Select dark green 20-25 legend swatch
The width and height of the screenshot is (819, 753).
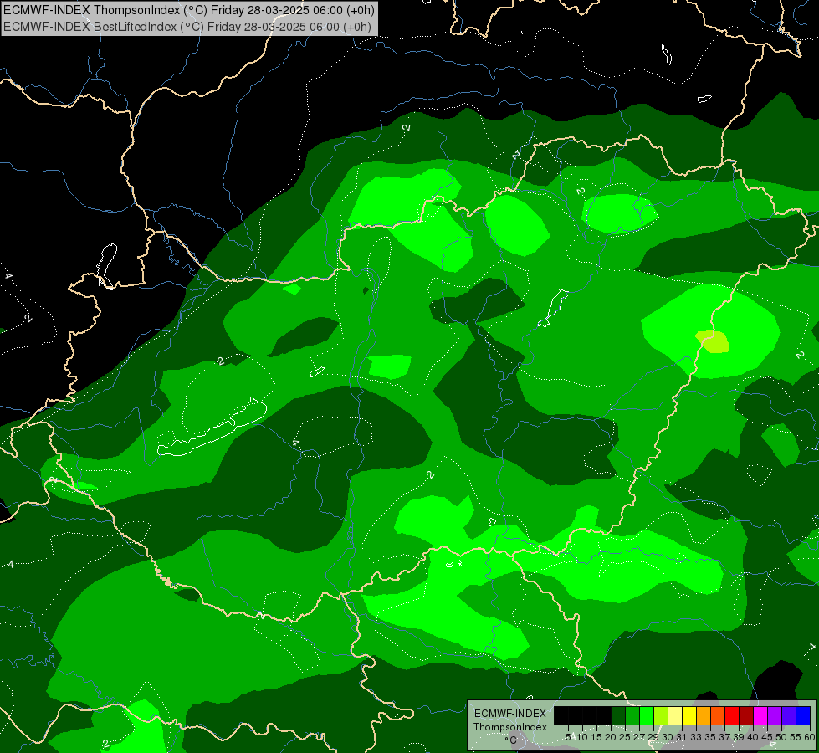pos(618,715)
